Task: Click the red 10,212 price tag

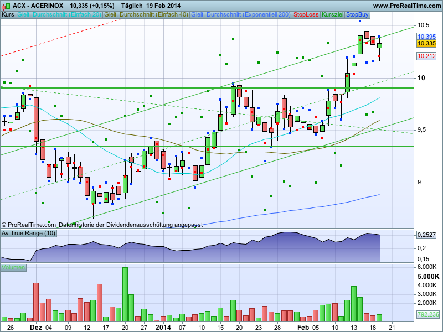Action: click(x=426, y=56)
